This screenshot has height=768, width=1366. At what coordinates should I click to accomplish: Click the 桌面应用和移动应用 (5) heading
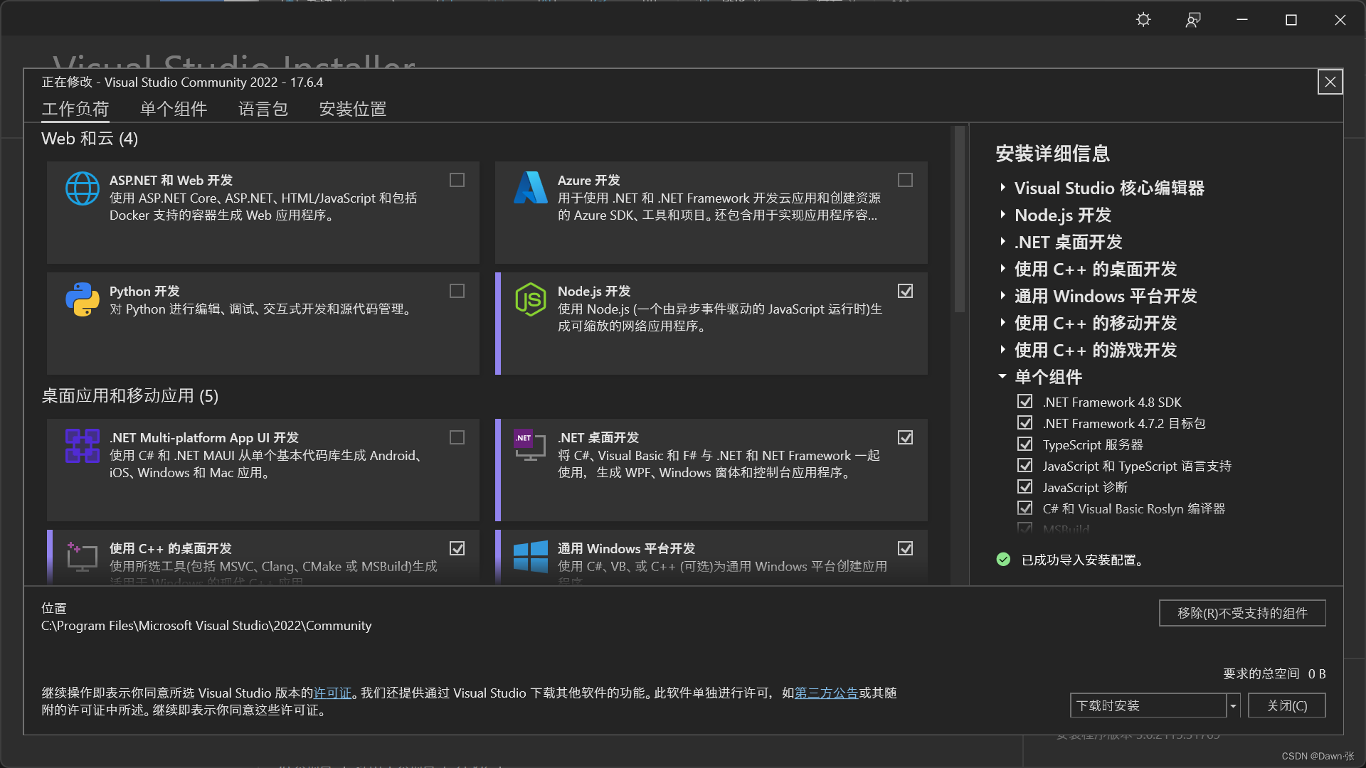click(130, 396)
